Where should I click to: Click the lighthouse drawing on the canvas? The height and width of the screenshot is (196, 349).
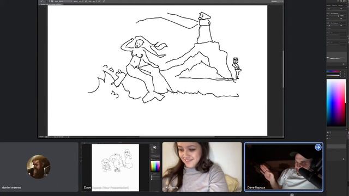click(204, 28)
